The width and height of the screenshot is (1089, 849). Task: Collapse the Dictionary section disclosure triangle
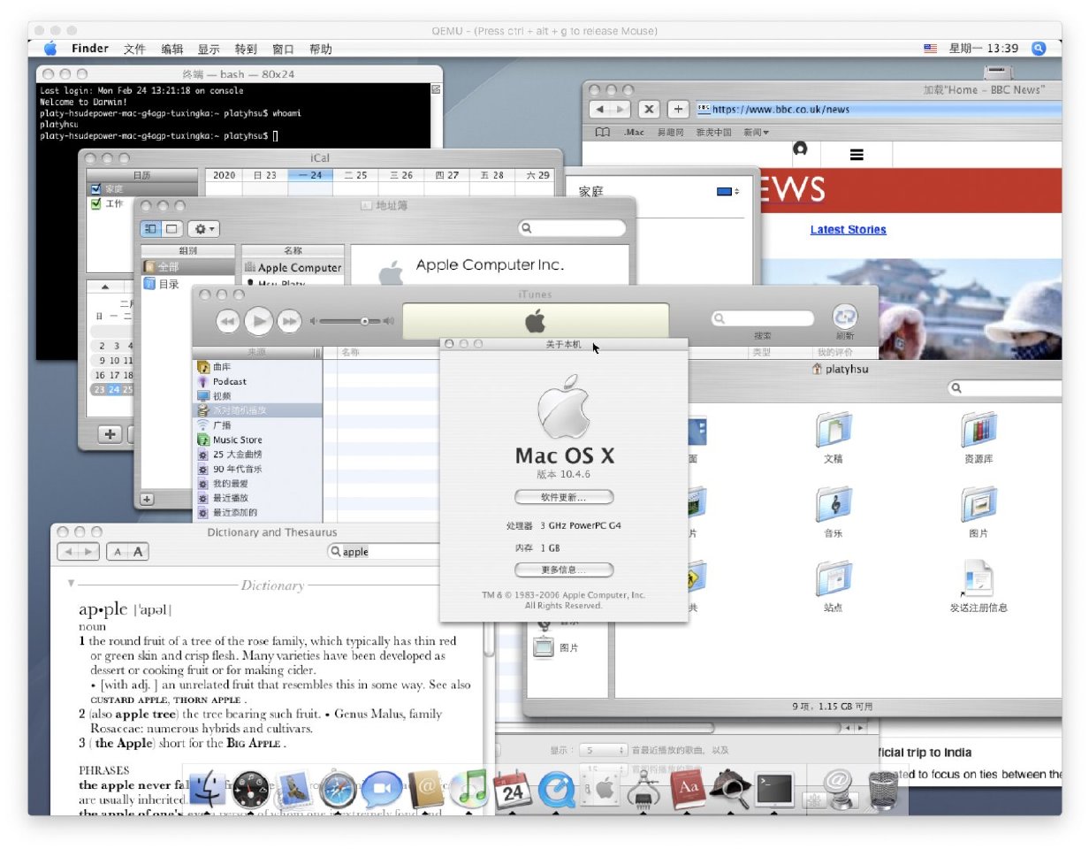point(72,584)
